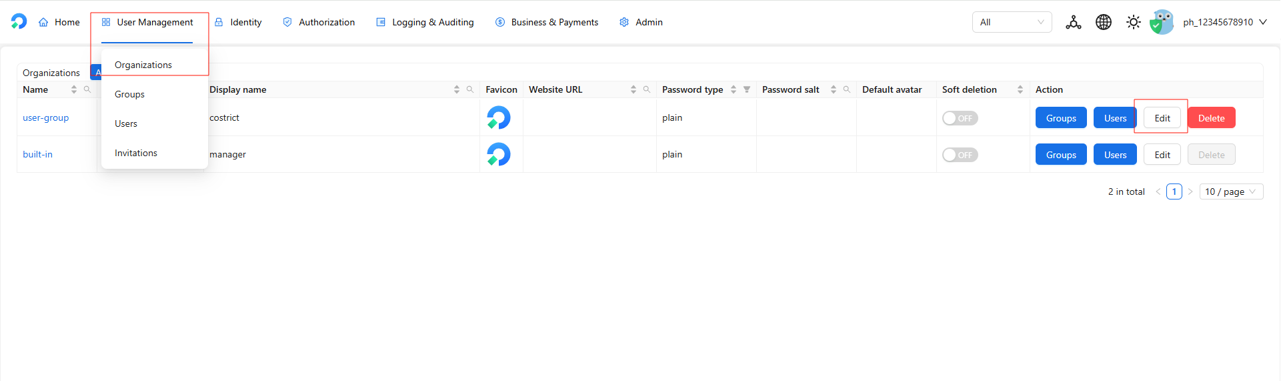Delete the user-group organization

click(x=1211, y=118)
